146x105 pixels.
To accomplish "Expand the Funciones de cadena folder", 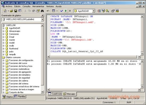I will [x=3, y=81].
